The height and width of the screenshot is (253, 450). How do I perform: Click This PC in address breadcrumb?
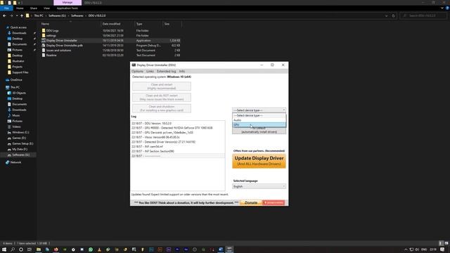(x=39, y=15)
